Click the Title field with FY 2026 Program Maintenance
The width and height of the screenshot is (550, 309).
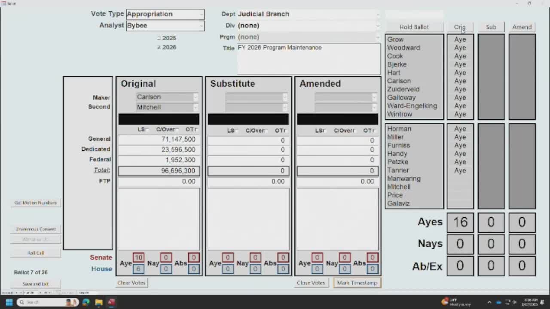click(x=309, y=58)
